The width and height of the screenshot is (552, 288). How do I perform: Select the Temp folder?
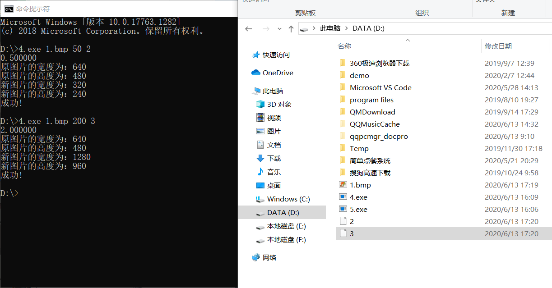(359, 148)
